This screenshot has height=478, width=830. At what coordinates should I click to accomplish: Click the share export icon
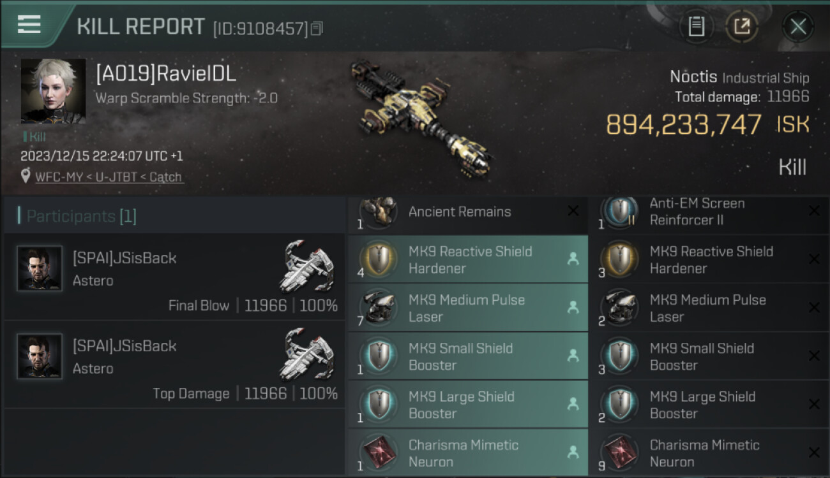point(742,27)
